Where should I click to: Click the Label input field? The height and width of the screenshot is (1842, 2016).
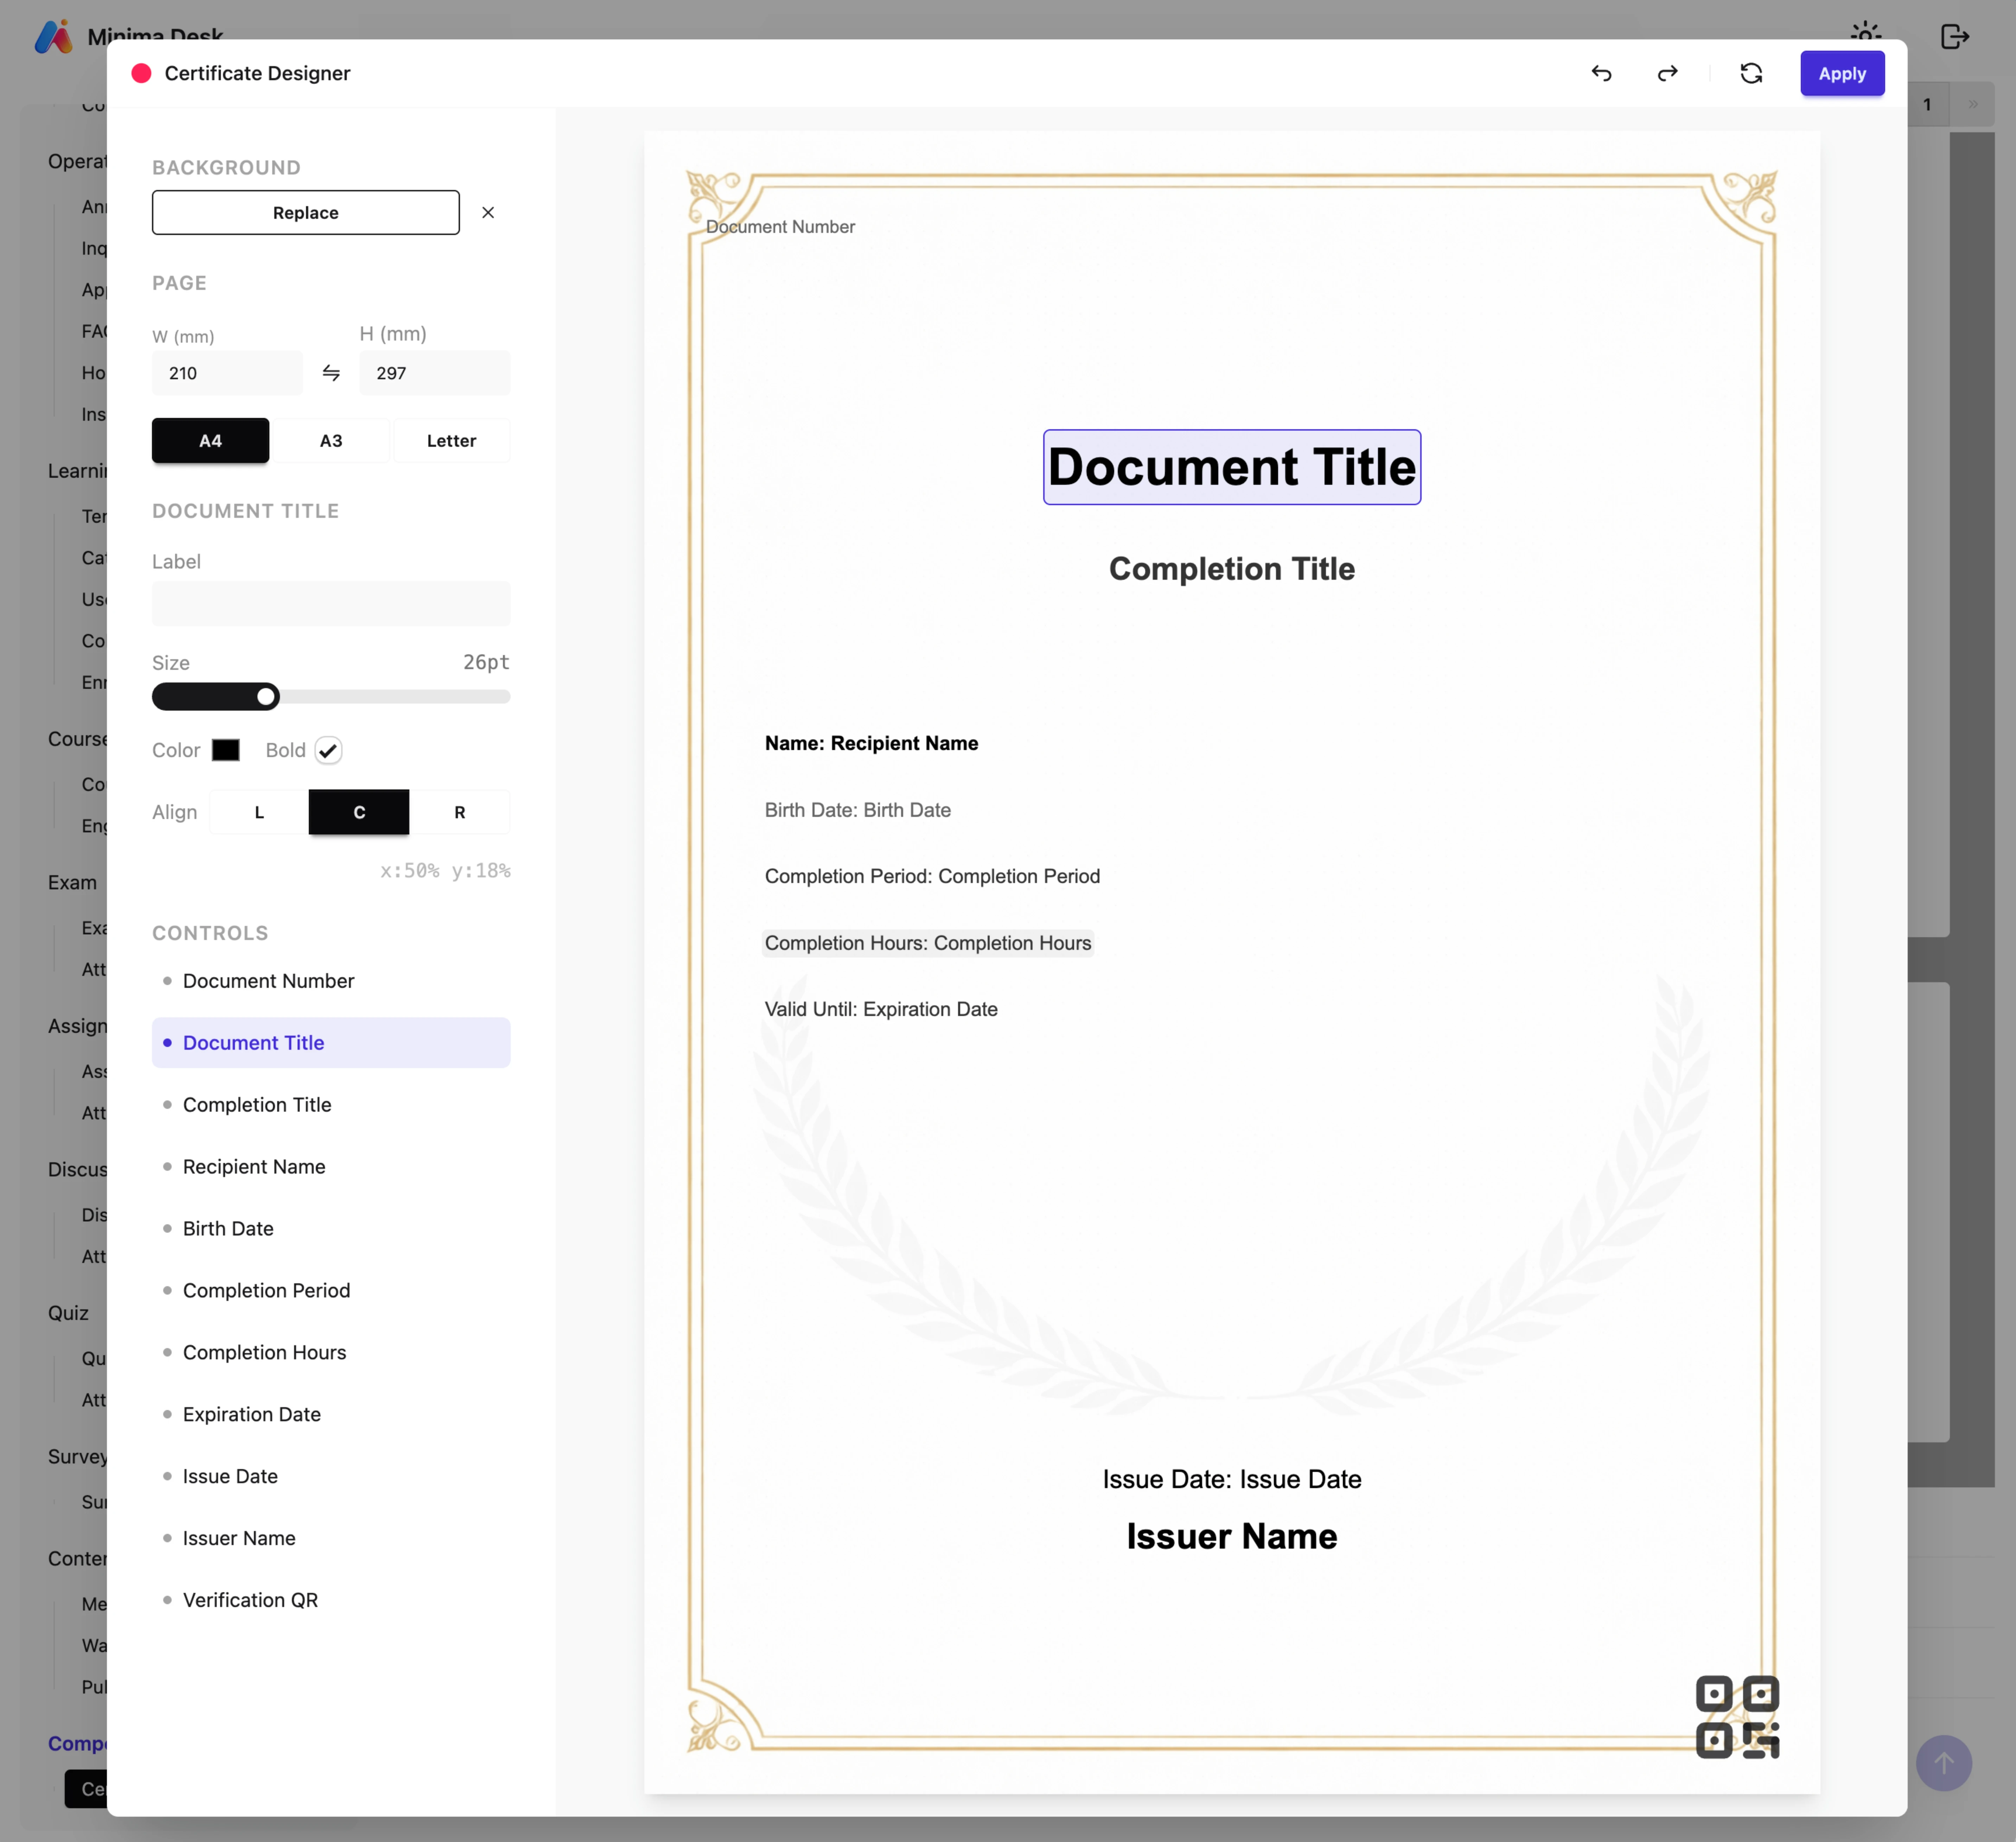point(331,604)
